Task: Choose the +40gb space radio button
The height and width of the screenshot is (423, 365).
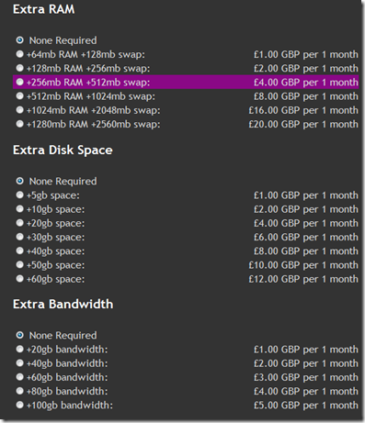Action: pos(20,250)
